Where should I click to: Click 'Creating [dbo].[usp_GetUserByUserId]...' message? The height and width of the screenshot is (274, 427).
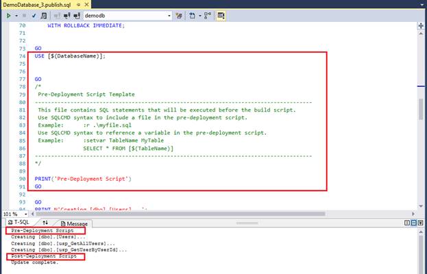(69, 250)
